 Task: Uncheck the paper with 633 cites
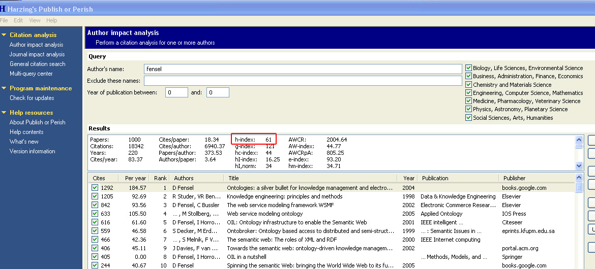coord(95,214)
